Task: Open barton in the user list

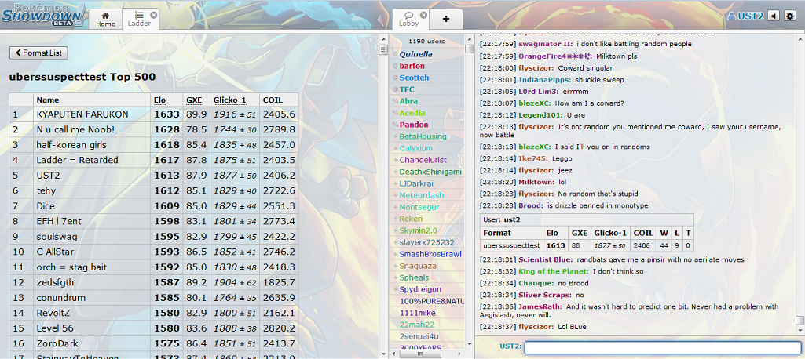Action: coord(412,66)
